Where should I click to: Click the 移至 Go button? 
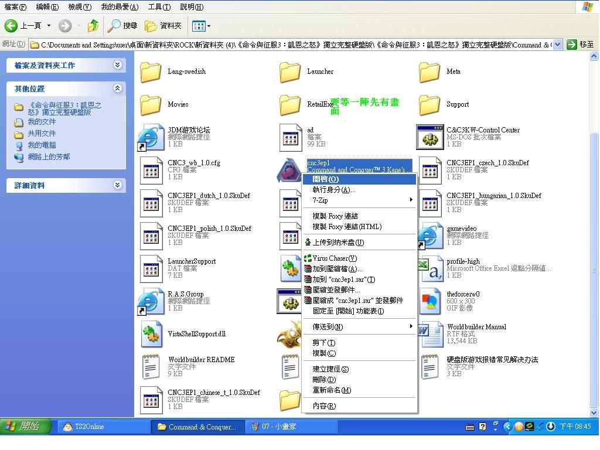(580, 45)
